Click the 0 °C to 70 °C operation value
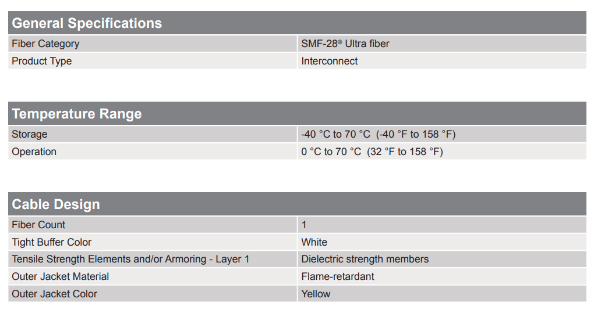This screenshot has height=313, width=594. click(372, 152)
